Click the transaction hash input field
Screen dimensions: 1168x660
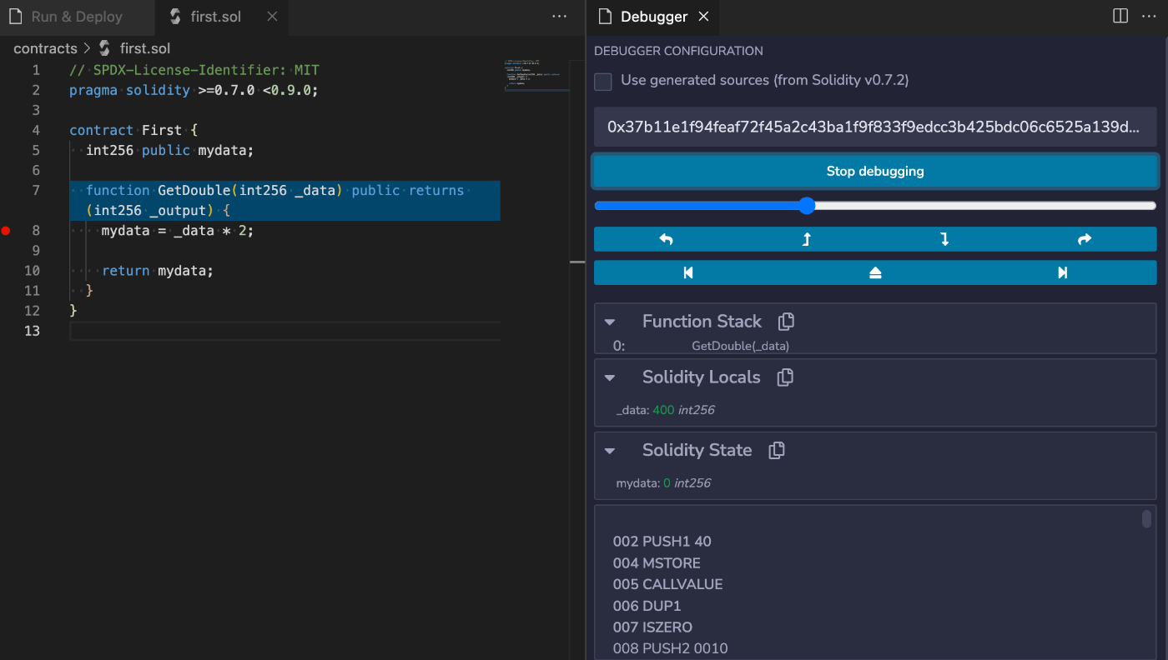coord(875,127)
